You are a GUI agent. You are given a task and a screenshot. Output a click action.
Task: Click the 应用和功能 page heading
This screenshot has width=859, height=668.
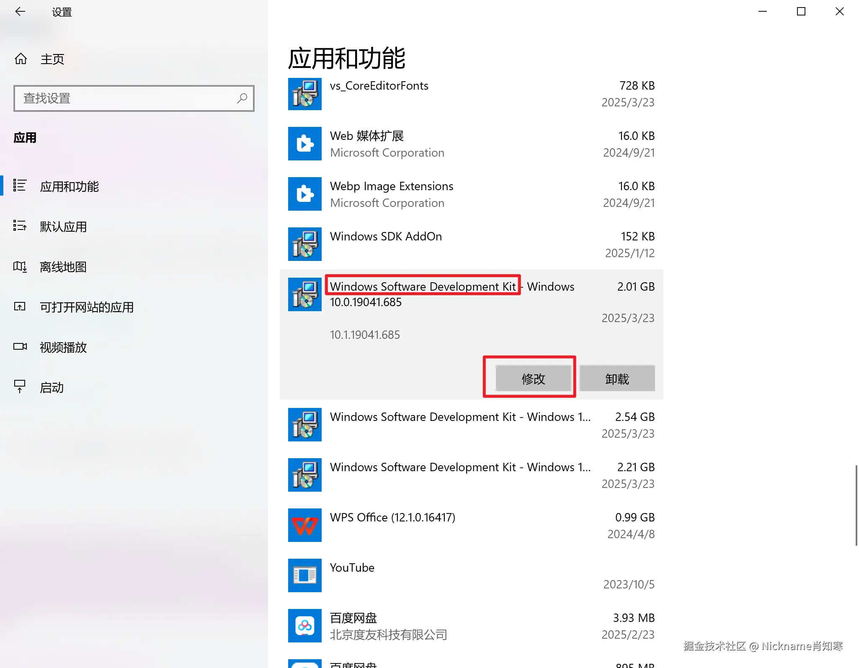point(347,58)
